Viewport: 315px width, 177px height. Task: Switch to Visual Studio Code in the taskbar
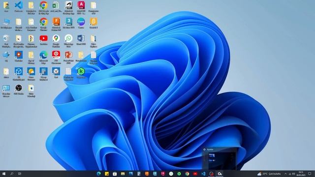203,174
